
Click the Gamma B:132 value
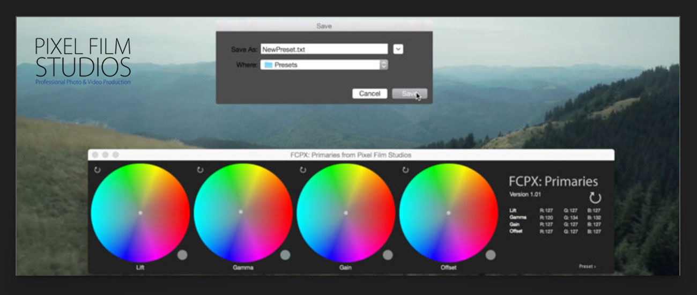593,218
